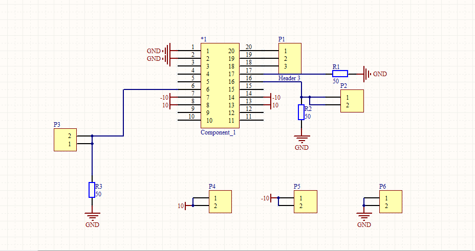This screenshot has width=475, height=251.
Task: Click the R1 designator label
Action: 336,67
